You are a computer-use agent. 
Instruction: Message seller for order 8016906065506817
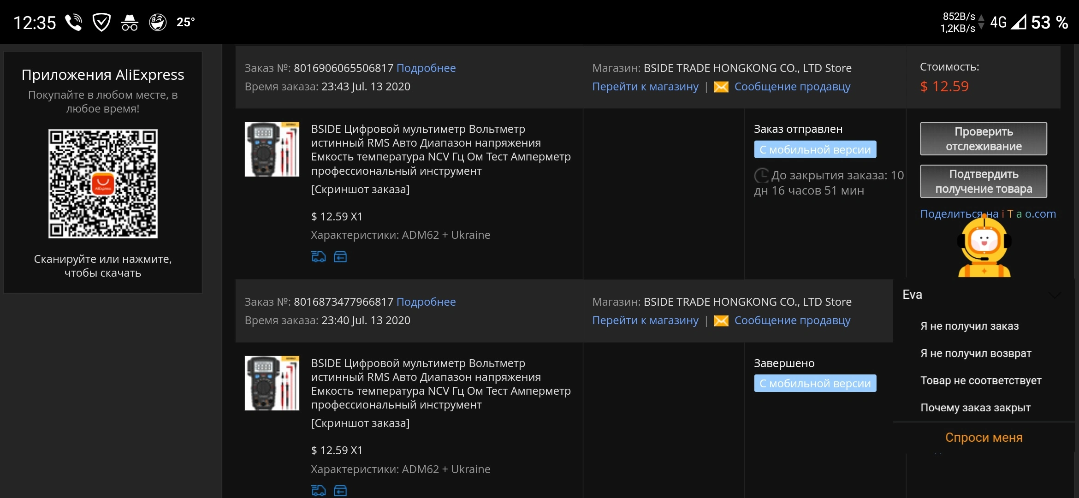pos(793,87)
